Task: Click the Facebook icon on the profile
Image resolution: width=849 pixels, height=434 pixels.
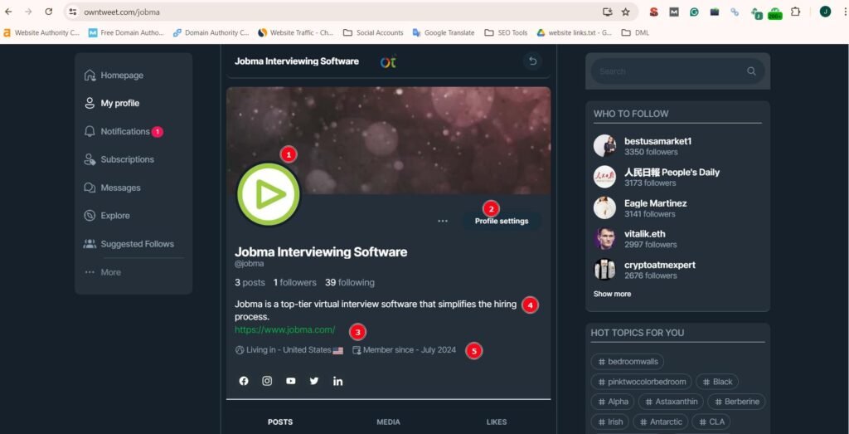Action: tap(244, 381)
